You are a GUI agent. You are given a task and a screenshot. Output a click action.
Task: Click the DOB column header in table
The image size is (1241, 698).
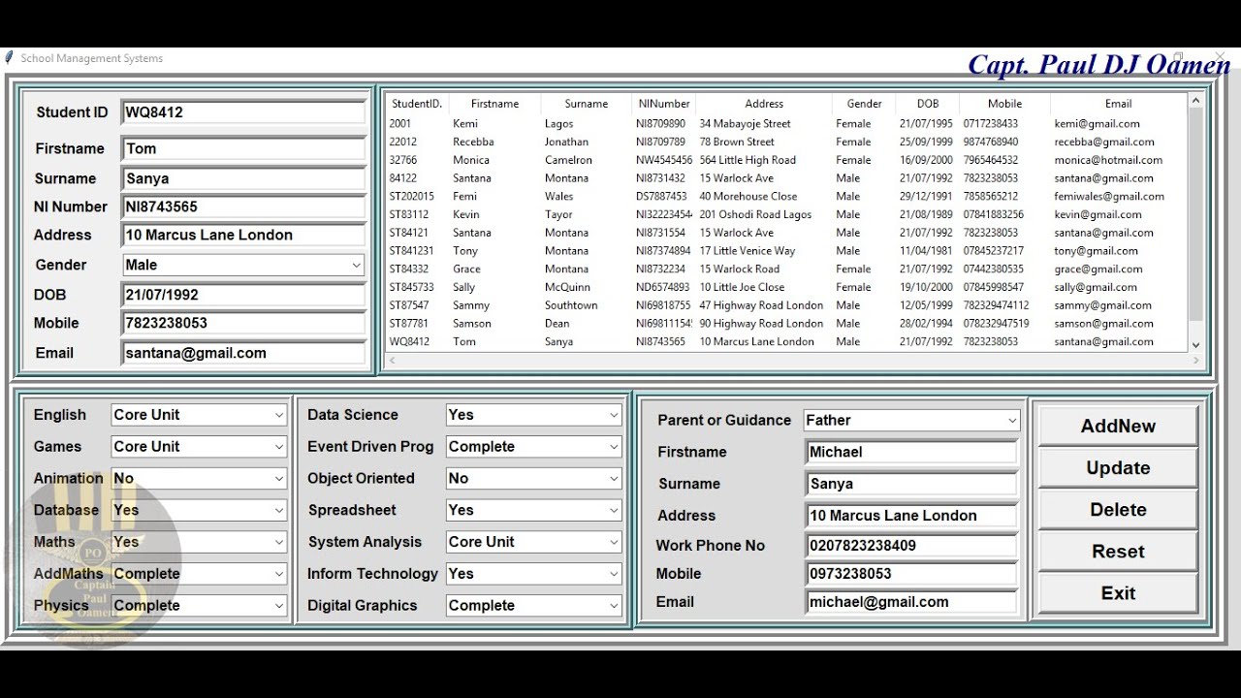928,104
